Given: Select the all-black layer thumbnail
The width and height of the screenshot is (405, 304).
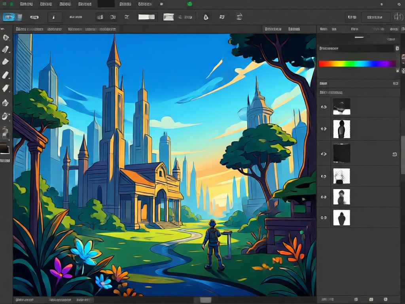Looking at the screenshot, I should 341,154.
